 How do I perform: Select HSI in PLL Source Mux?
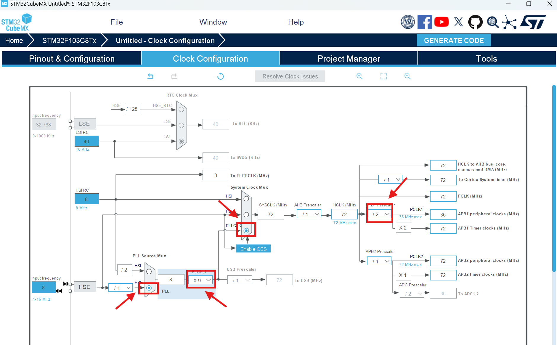pyautogui.click(x=149, y=272)
